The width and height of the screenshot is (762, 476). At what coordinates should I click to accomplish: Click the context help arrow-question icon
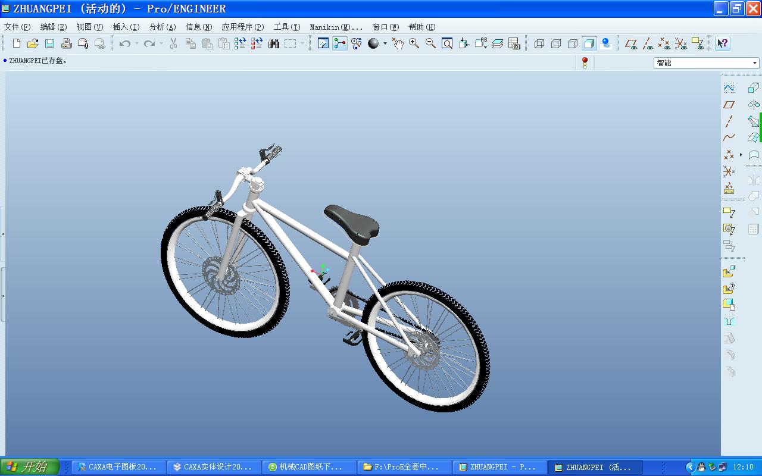click(x=722, y=43)
